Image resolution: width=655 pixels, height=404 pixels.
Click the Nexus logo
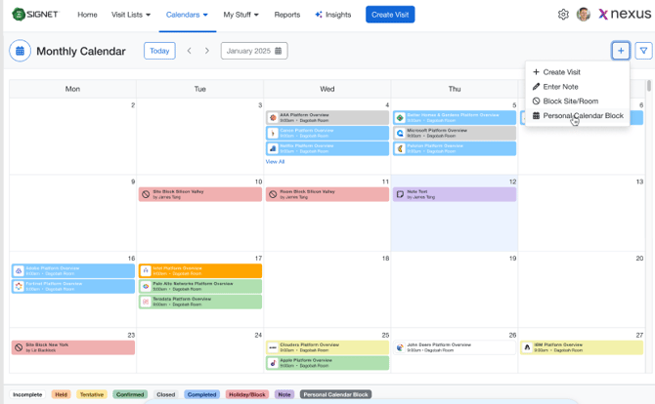tap(625, 15)
